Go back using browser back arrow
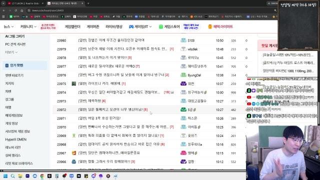The image size is (320, 180). tap(4, 10)
